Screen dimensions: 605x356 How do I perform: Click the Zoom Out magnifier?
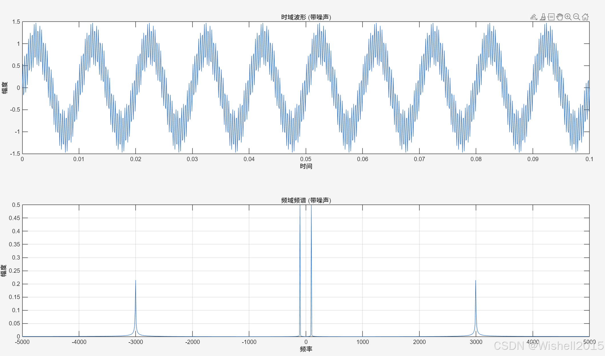tap(577, 17)
